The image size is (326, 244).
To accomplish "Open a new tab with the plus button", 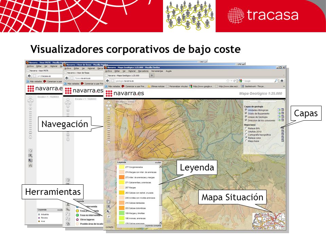I will [x=152, y=76].
